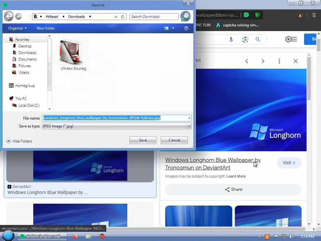Viewport: 321px width, 241px height.
Task: Select Homegroup in the navigation pane
Action: 25,86
